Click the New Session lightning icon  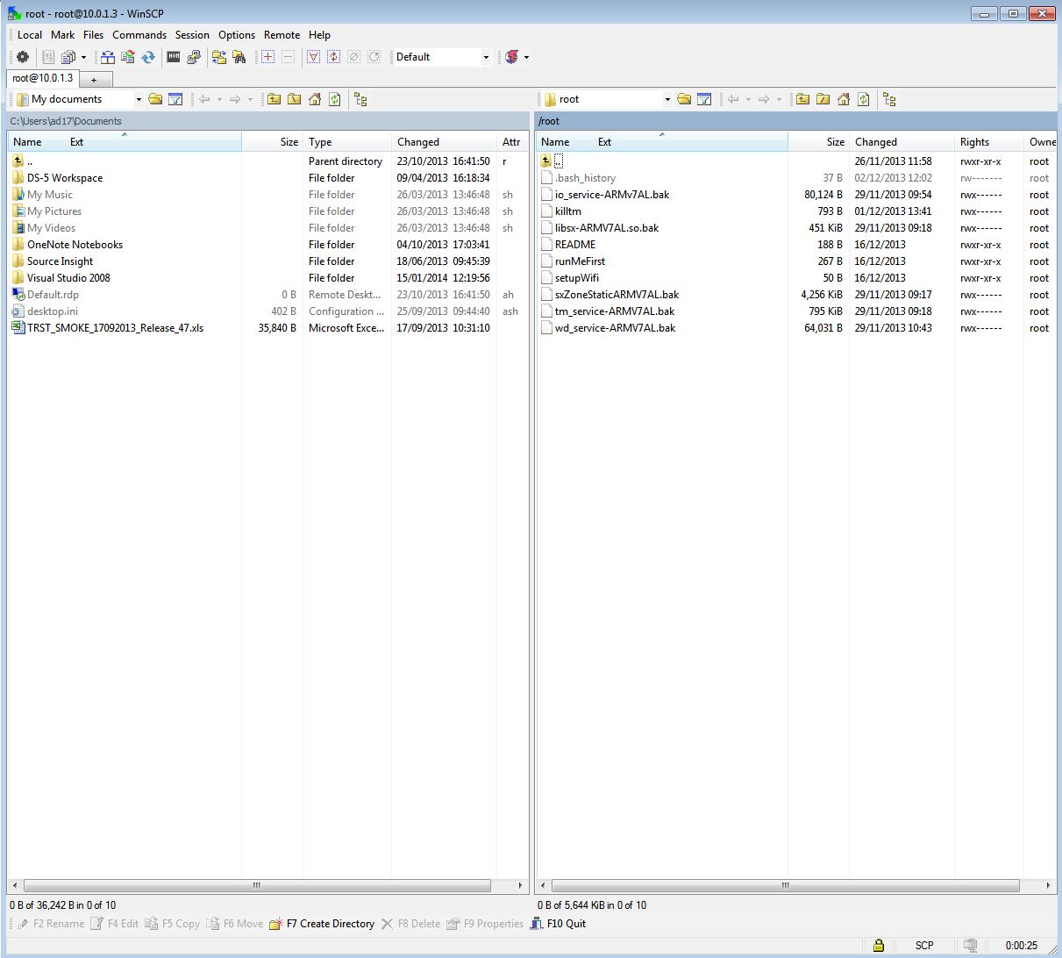512,57
